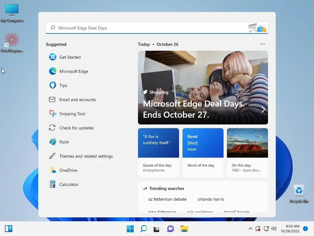This screenshot has width=314, height=236.
Task: Click Windows Start button on taskbar
Action: tap(130, 229)
